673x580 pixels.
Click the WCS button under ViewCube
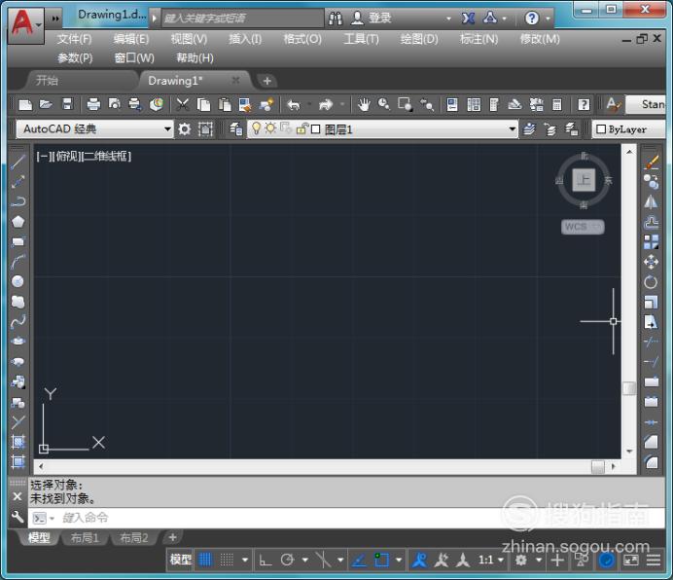[583, 227]
